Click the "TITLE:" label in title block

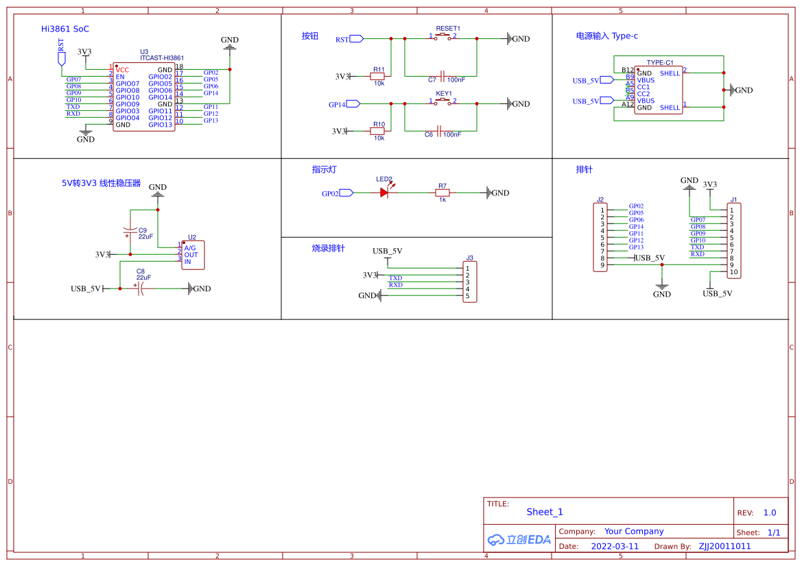497,504
